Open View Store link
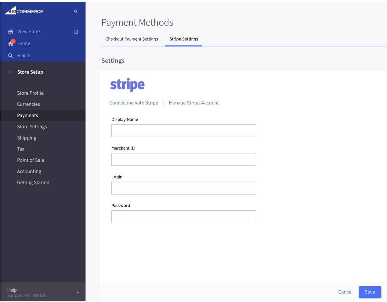 [x=28, y=32]
